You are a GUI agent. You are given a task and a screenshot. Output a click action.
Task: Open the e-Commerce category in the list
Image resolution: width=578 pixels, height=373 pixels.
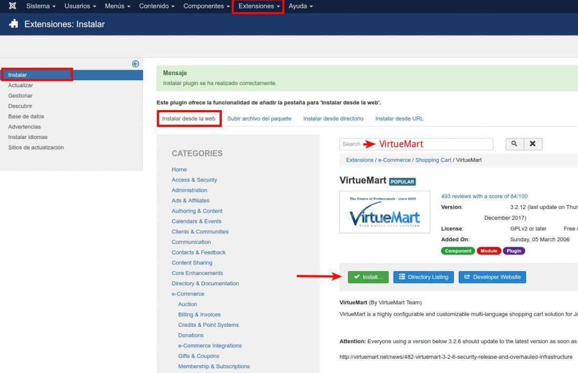coord(188,293)
